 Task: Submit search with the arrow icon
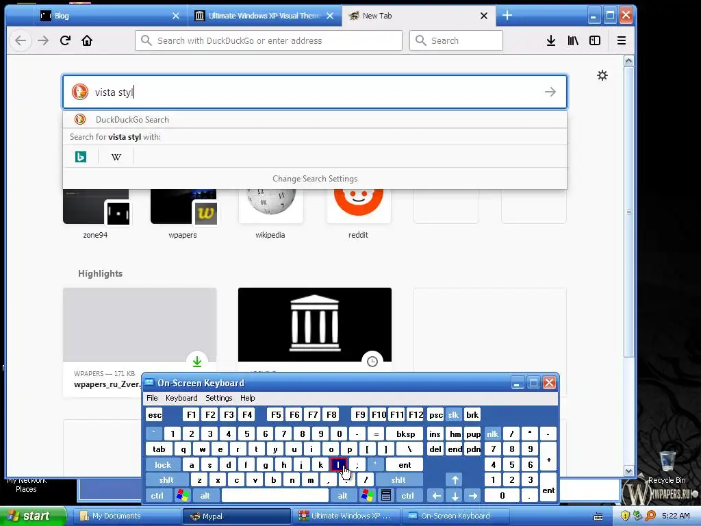coord(550,92)
